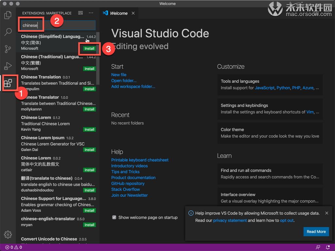Click the Python language support link

tap(283, 88)
